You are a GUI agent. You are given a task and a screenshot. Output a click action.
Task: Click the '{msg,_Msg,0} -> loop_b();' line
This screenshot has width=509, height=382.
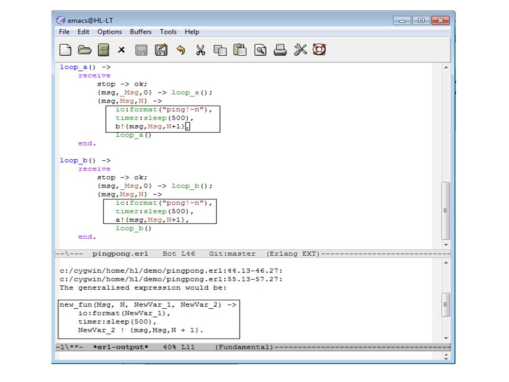tap(155, 186)
